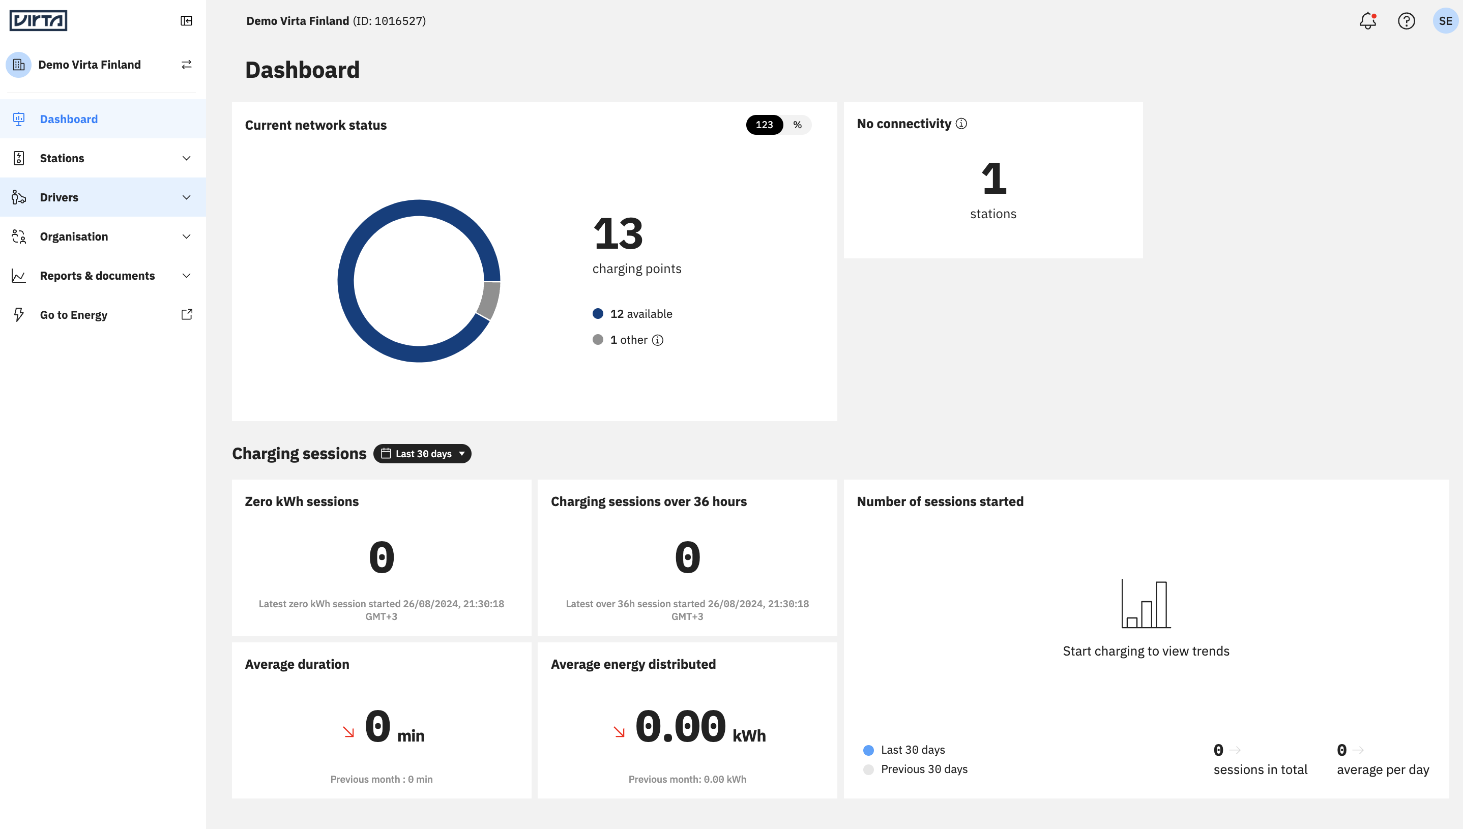Open the SE user avatar menu
The image size is (1463, 829).
tap(1445, 21)
